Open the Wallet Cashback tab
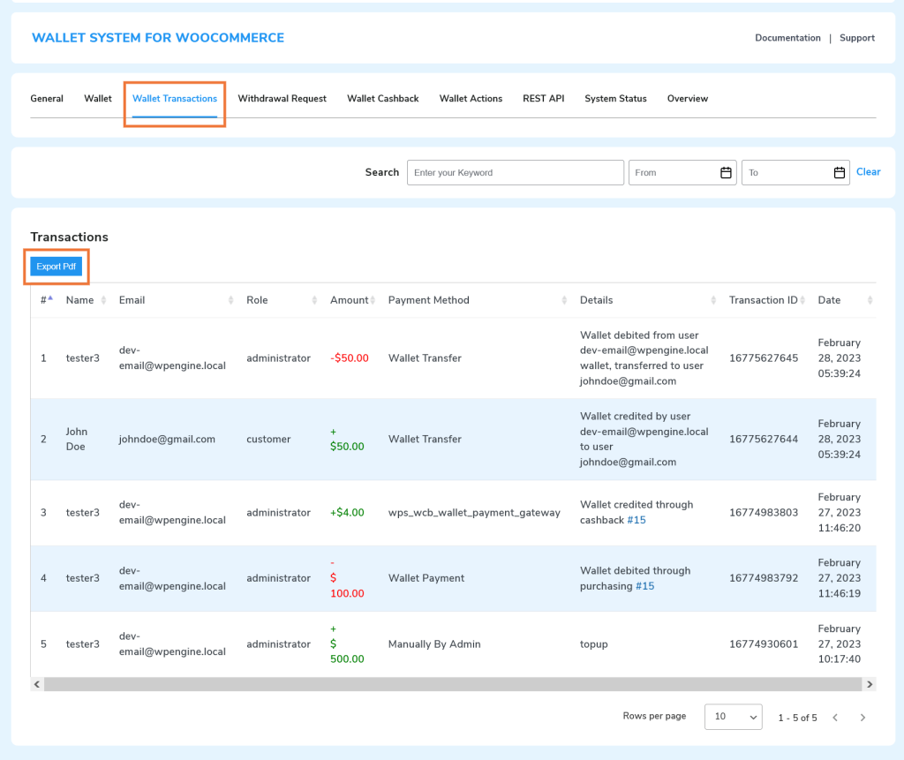This screenshot has height=760, width=904. pyautogui.click(x=382, y=98)
